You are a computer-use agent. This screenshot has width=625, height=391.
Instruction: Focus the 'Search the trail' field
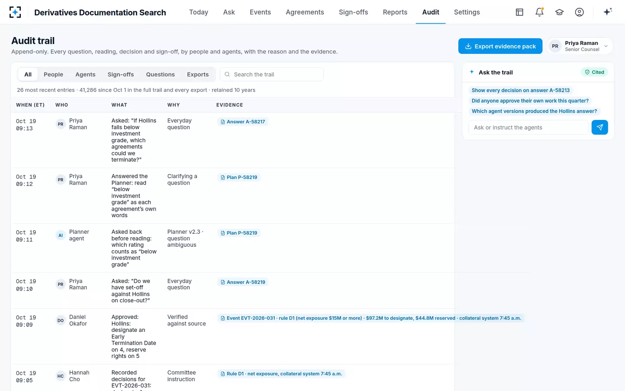click(272, 74)
